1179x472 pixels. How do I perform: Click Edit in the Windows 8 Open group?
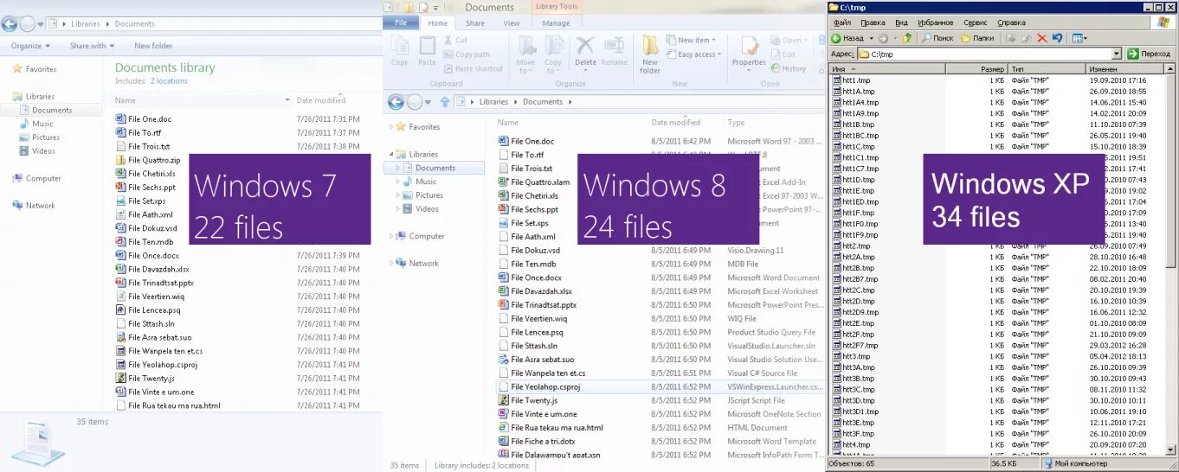tap(782, 54)
